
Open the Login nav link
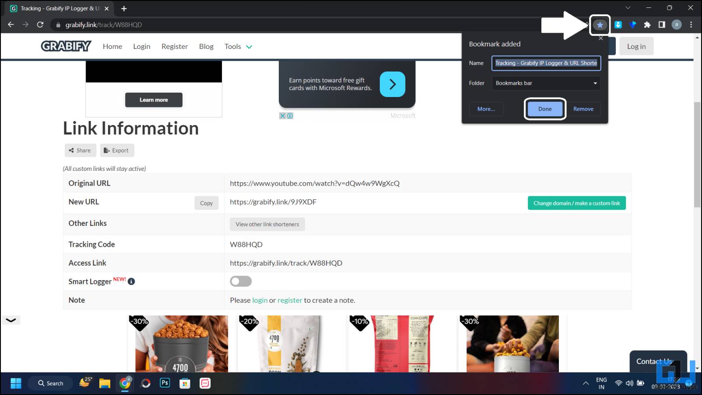point(142,46)
